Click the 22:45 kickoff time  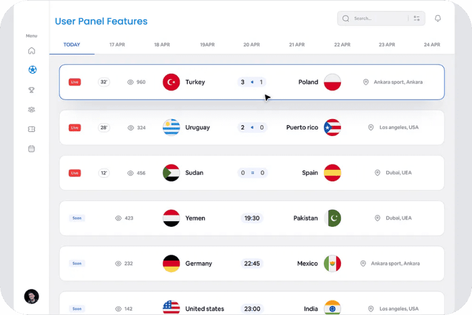tap(252, 264)
